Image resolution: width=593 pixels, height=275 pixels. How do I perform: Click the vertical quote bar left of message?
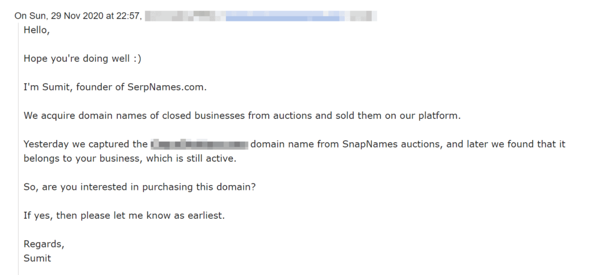pyautogui.click(x=18, y=148)
